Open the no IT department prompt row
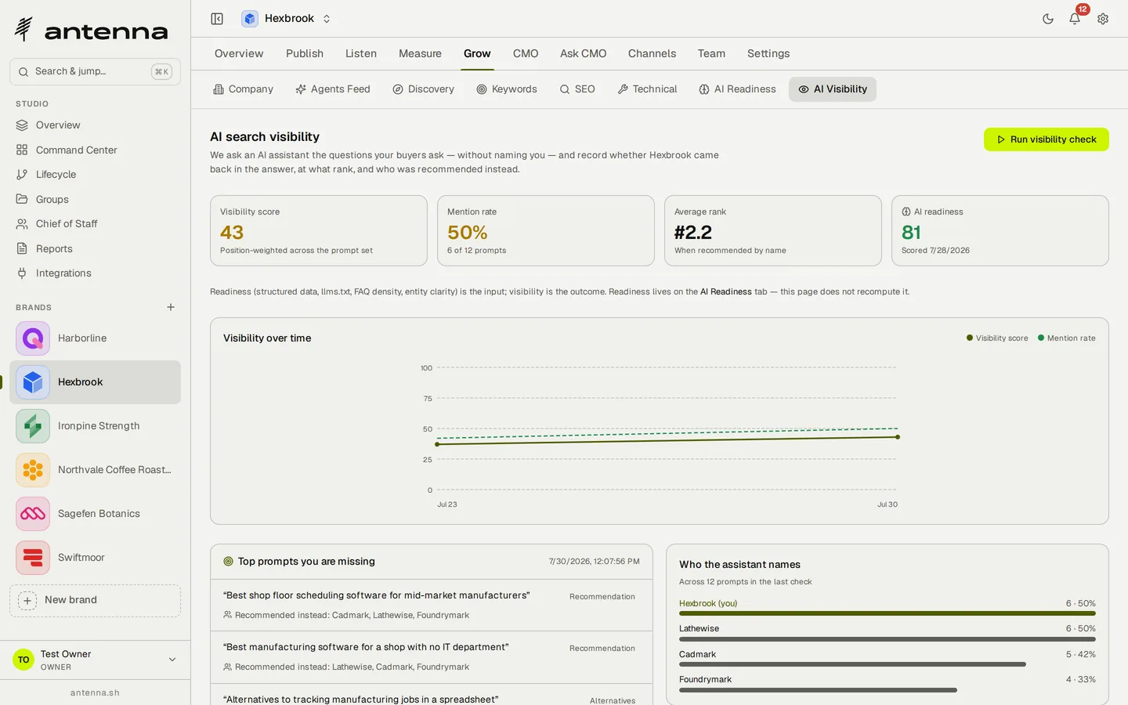Viewport: 1128px width, 705px height. pos(432,657)
